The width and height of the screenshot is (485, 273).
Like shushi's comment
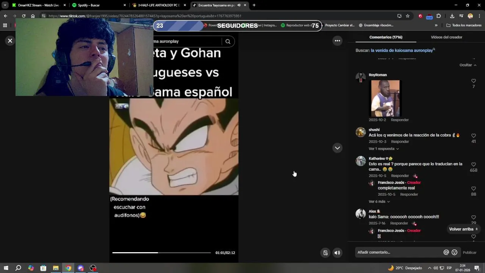click(x=473, y=136)
